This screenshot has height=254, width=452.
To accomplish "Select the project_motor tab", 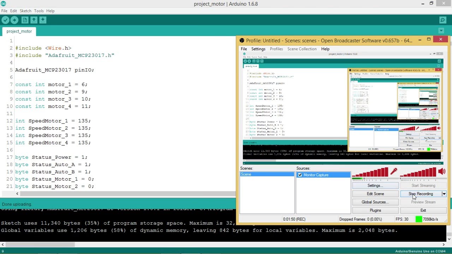I will 19,31.
